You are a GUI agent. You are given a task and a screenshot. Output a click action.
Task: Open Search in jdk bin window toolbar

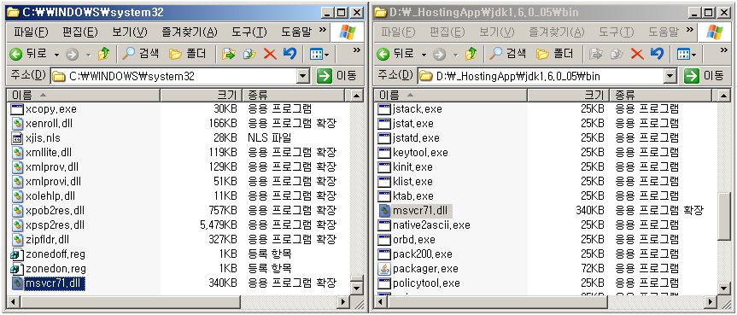(507, 55)
